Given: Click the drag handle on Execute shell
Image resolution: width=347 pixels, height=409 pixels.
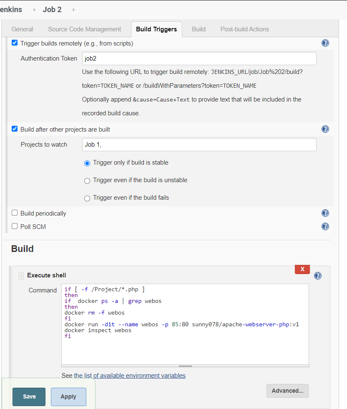Looking at the screenshot, I should [20, 275].
